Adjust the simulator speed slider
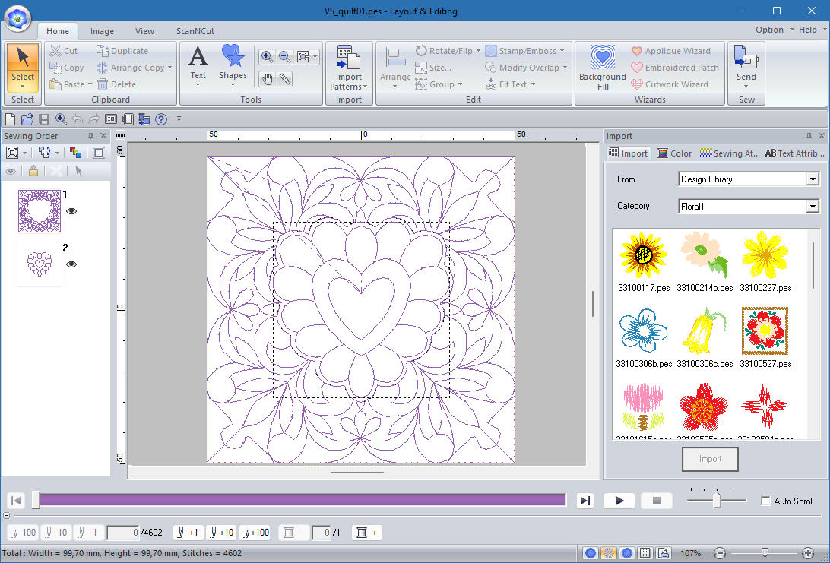830x563 pixels. tap(717, 500)
